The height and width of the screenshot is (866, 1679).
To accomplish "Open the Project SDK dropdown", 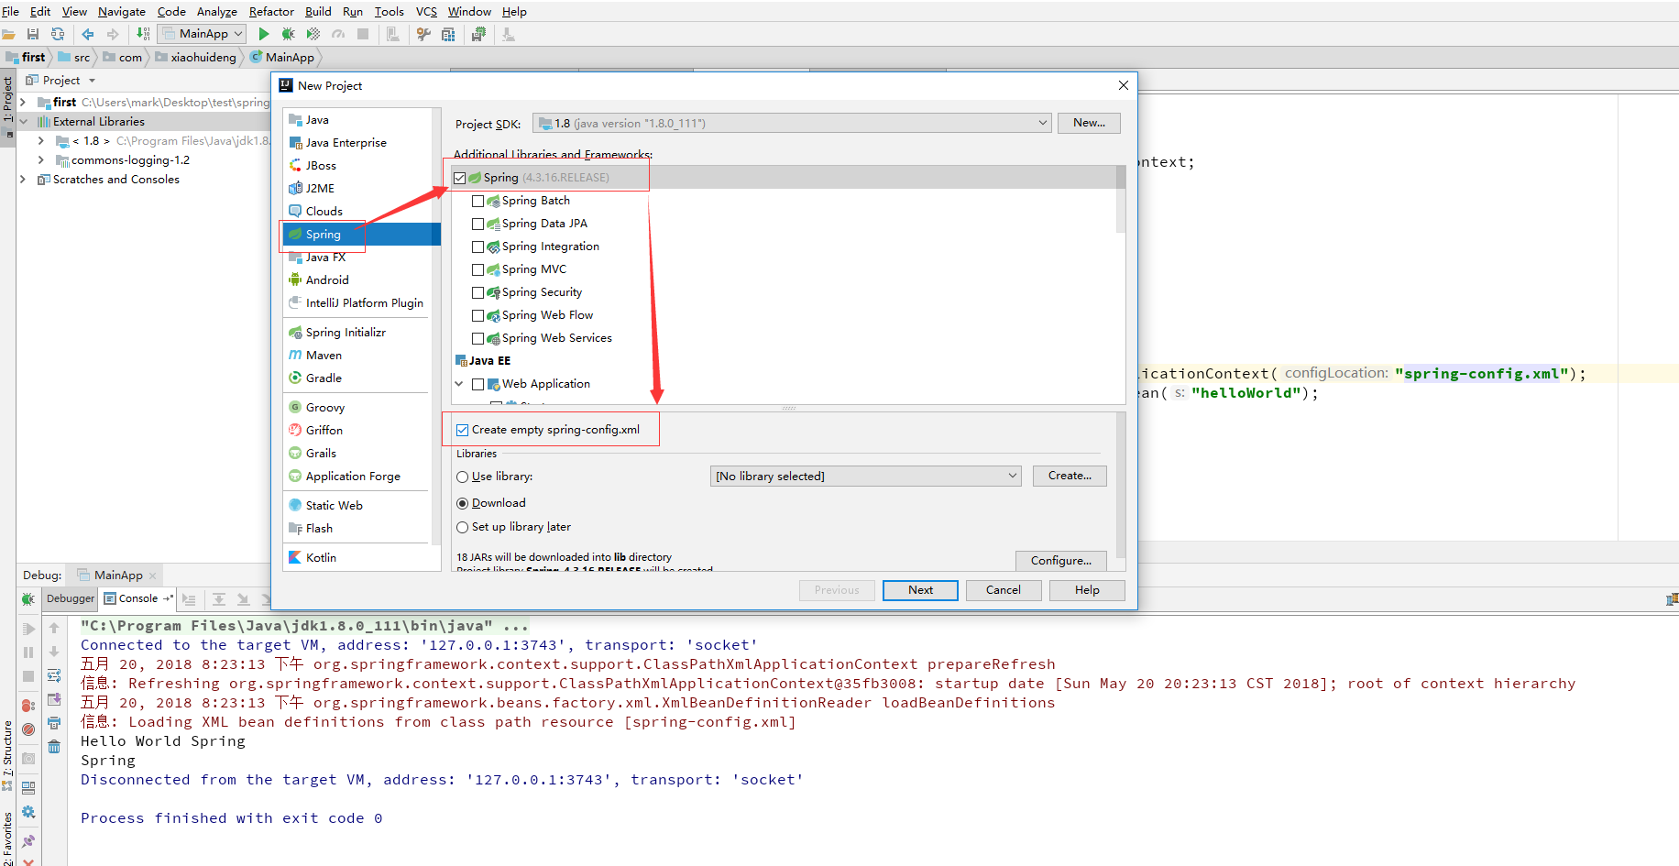I will [x=792, y=123].
